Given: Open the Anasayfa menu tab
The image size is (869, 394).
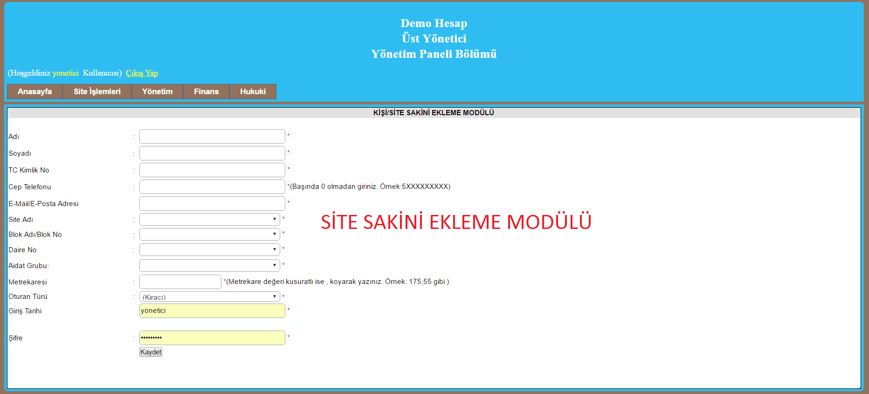Looking at the screenshot, I should coord(34,91).
